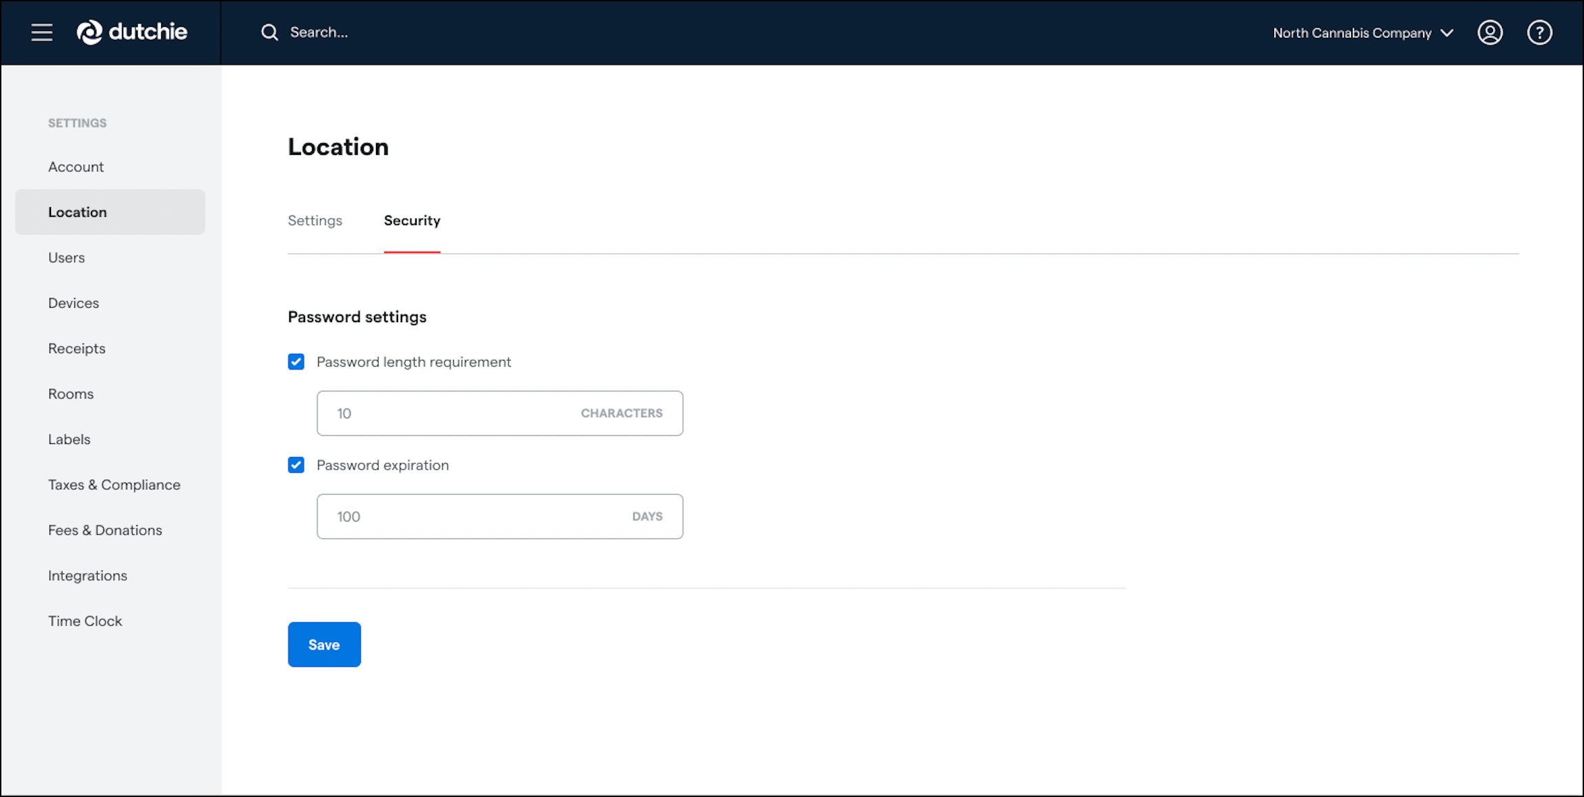Screen dimensions: 1584x797
Task: Open the hamburger navigation menu
Action: pyautogui.click(x=41, y=32)
